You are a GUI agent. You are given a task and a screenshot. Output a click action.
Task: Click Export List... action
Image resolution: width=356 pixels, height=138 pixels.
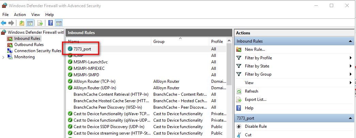tap(256, 99)
